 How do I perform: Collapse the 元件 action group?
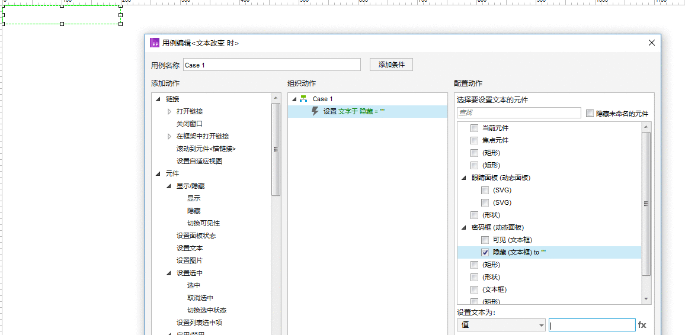[x=158, y=173]
